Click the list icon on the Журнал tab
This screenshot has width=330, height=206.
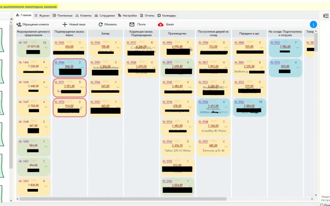pos(36,15)
